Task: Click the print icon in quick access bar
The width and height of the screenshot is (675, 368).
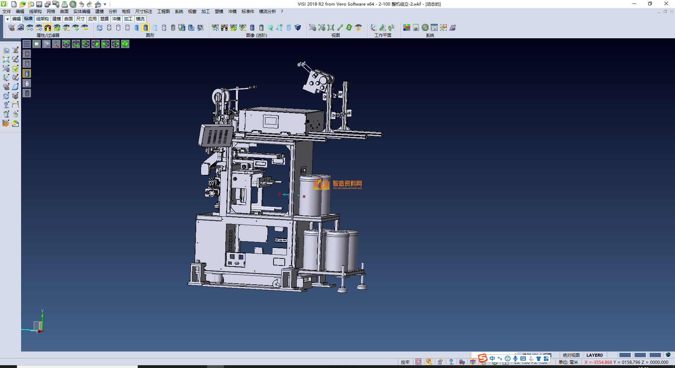Action: point(65,4)
